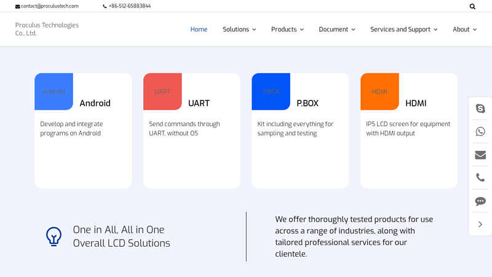Click 'Send commands through UART, without OS' text
Viewport: 492px width, 277px height.
coord(184,129)
